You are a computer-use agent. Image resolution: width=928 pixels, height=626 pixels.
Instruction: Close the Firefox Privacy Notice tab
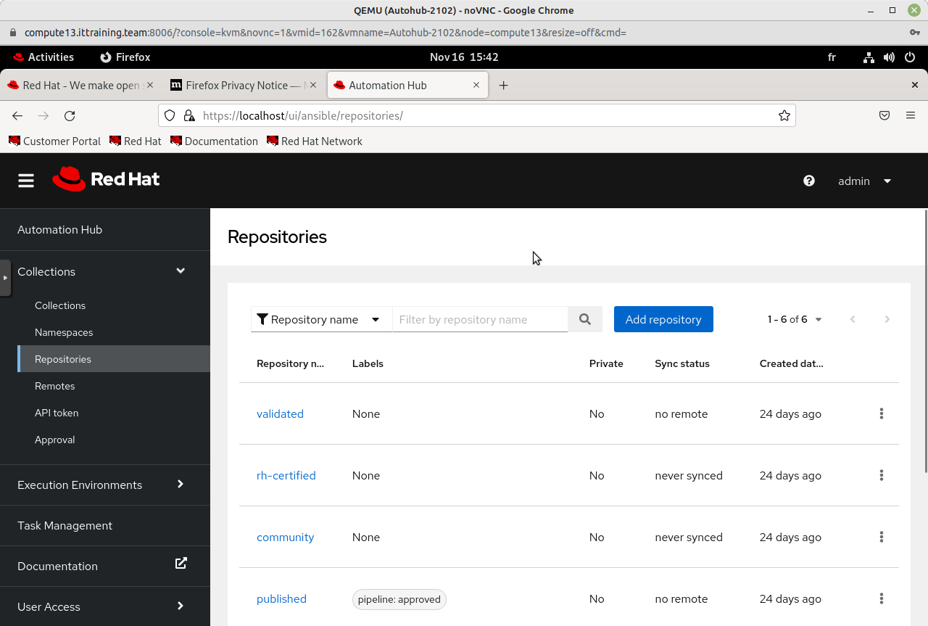(x=313, y=85)
